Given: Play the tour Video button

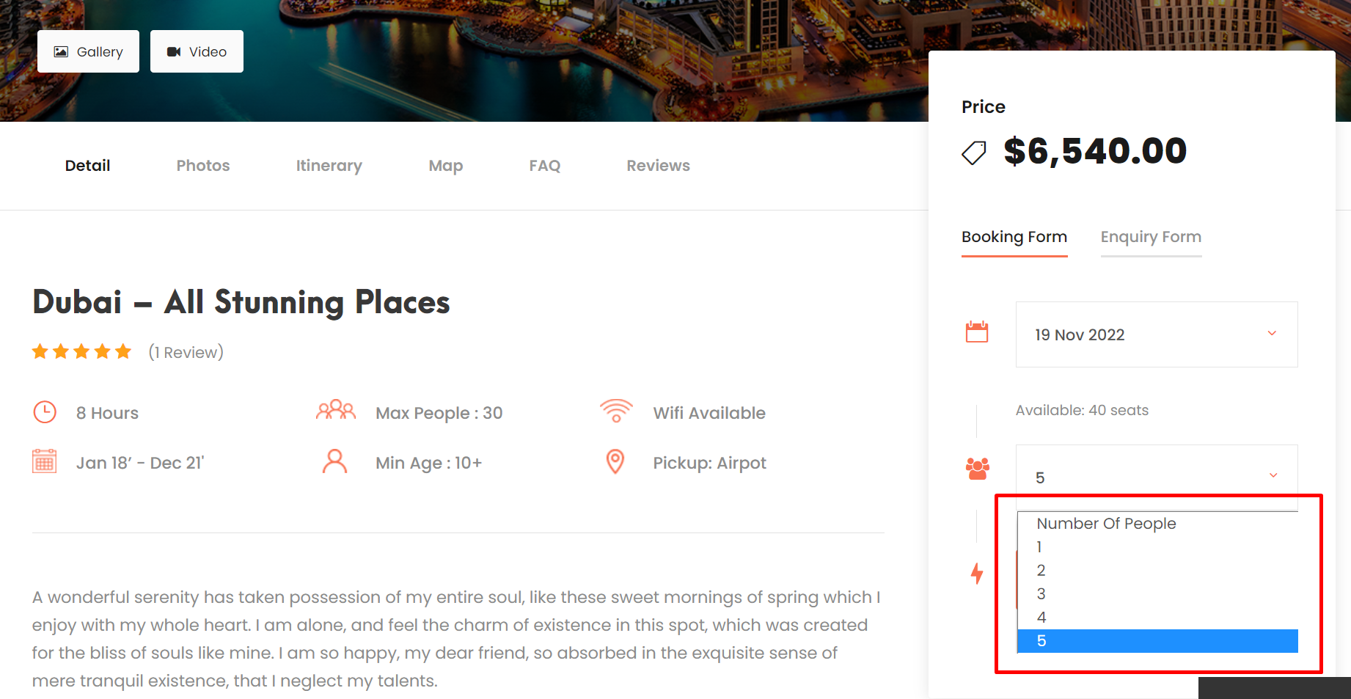Looking at the screenshot, I should click(x=197, y=51).
